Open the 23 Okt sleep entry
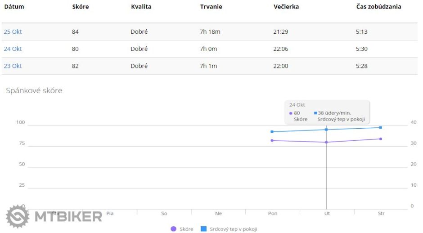Screen dimensions: 423x233 [x=13, y=66]
